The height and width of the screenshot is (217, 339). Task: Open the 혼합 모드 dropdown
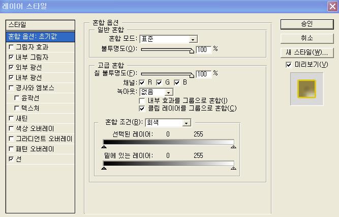(x=193, y=39)
